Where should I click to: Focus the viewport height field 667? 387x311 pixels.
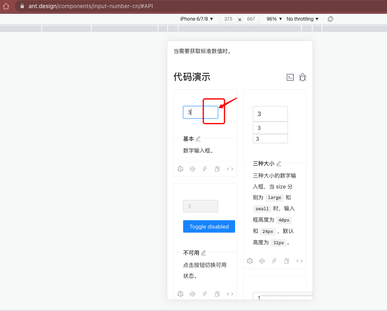251,19
